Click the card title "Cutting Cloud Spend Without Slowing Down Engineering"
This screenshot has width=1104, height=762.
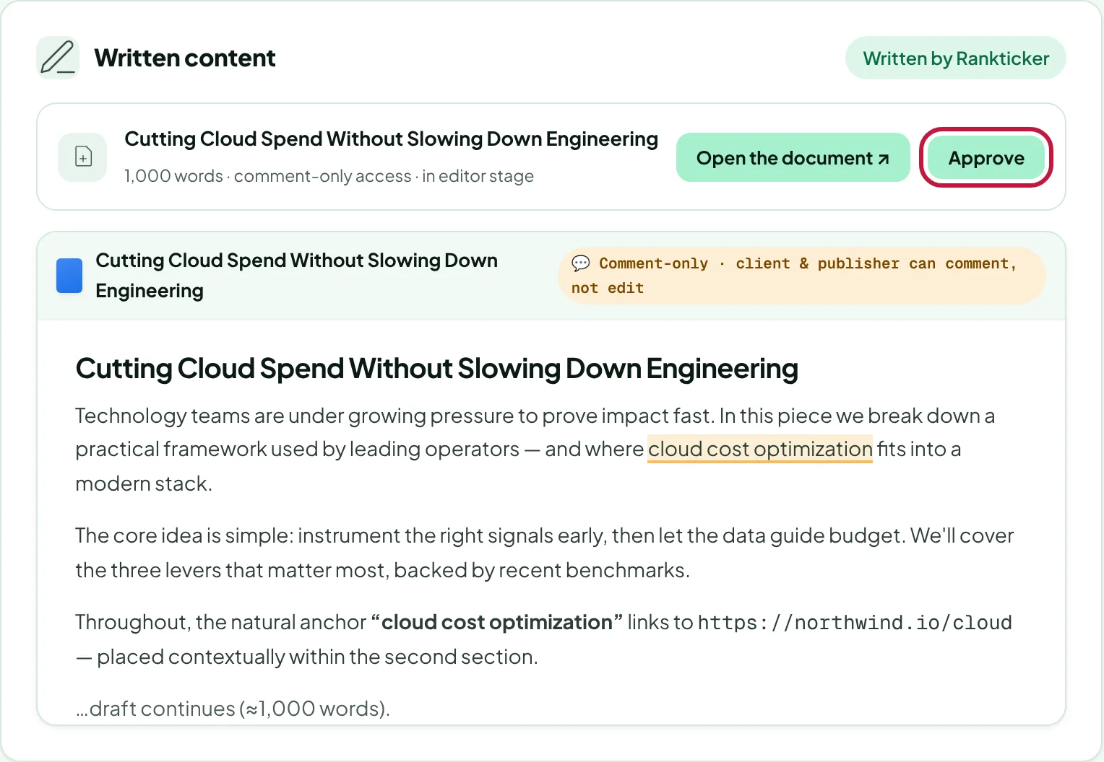click(x=391, y=139)
